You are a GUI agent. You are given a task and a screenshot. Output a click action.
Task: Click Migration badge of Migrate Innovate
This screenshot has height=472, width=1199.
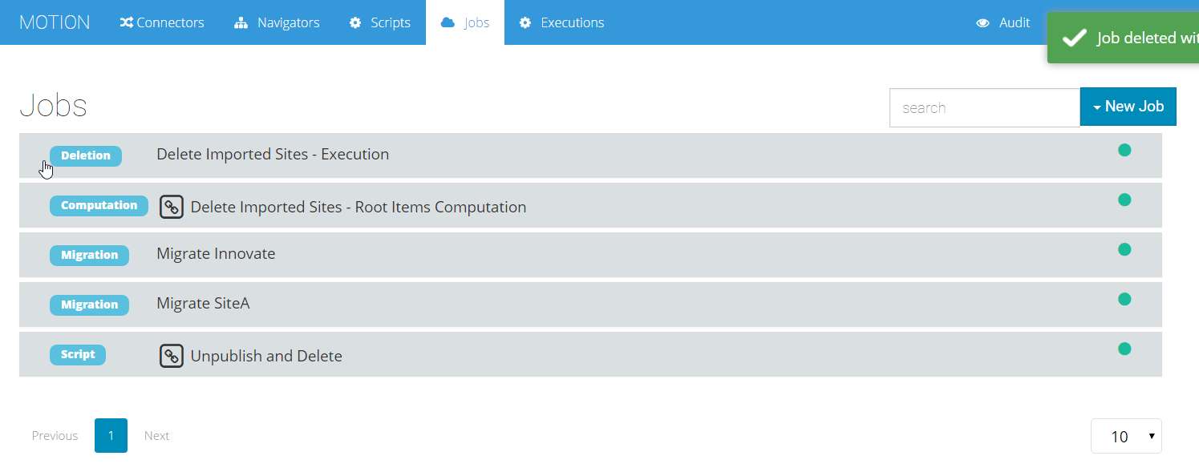90,255
